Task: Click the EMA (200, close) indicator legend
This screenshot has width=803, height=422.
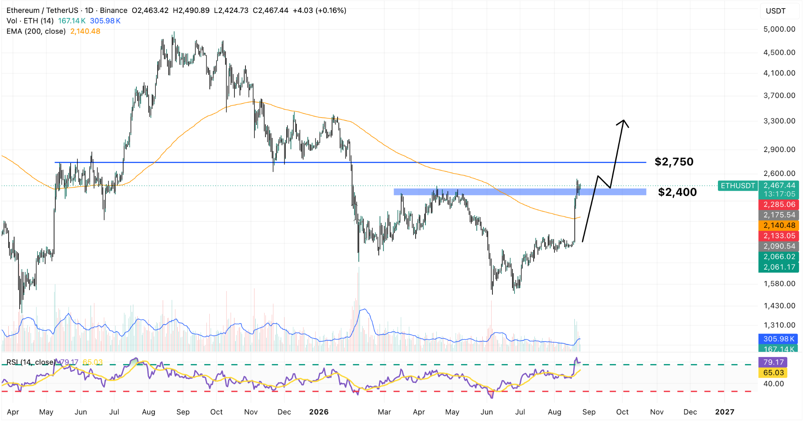Action: point(36,31)
